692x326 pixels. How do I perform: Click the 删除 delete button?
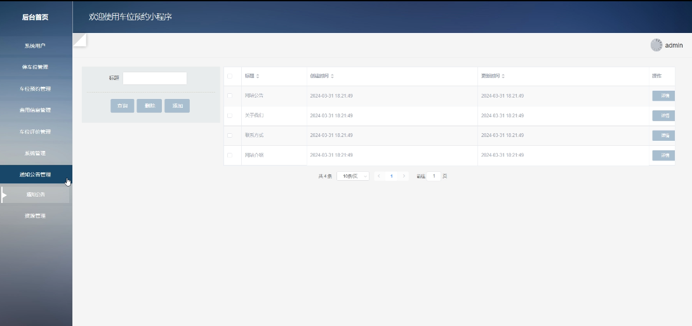pos(149,106)
